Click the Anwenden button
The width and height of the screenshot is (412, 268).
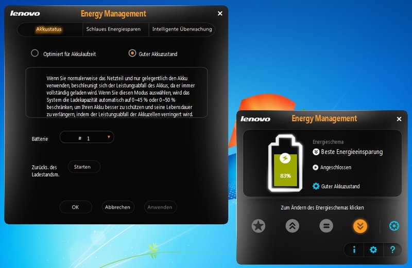pos(160,207)
